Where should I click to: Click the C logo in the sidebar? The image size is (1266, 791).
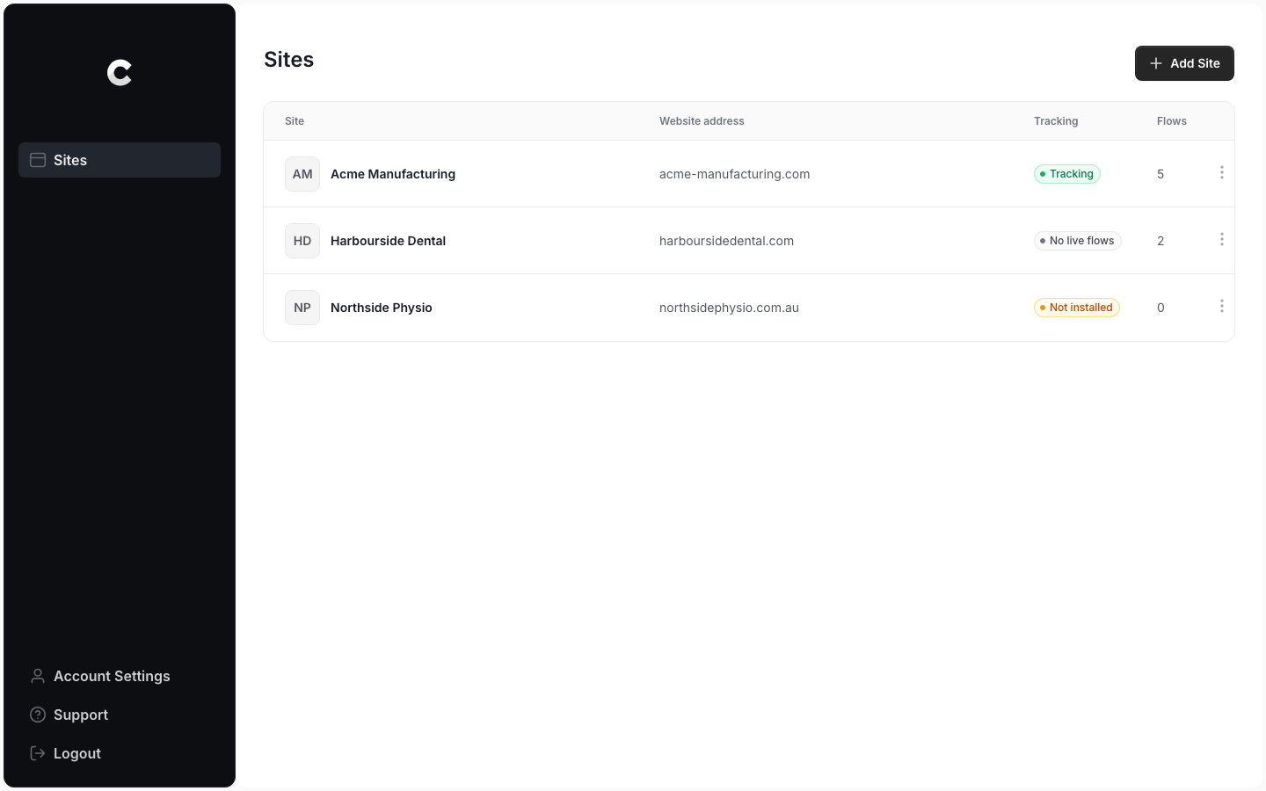[x=120, y=73]
